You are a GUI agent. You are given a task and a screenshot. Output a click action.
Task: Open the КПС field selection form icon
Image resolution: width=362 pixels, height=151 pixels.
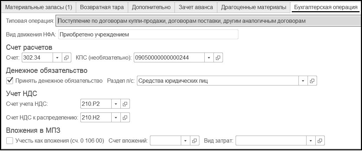(x=218, y=57)
